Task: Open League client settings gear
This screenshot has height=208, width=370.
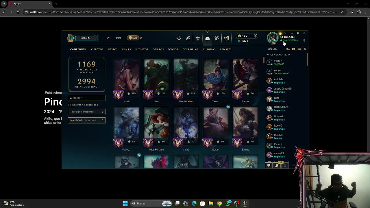Action: [x=298, y=33]
